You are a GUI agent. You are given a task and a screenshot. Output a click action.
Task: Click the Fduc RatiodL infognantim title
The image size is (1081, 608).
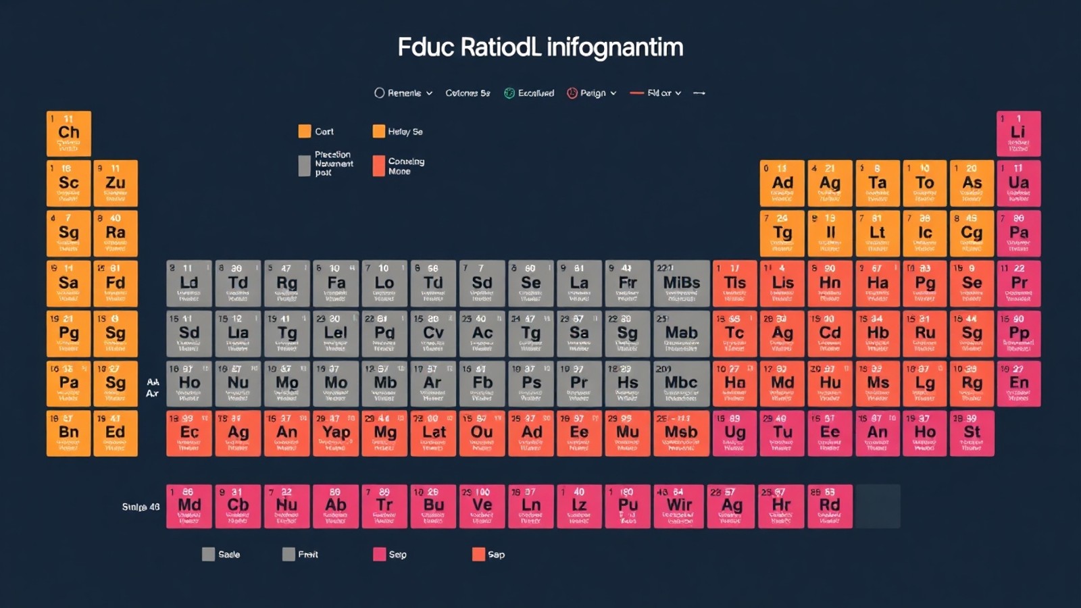540,47
